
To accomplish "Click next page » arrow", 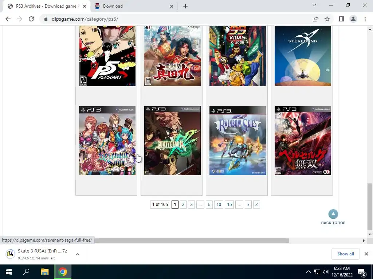I will [x=248, y=205].
